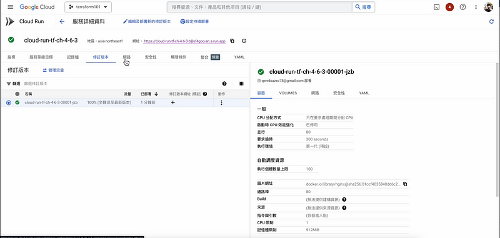Refresh the page with the reload icon

[491, 22]
